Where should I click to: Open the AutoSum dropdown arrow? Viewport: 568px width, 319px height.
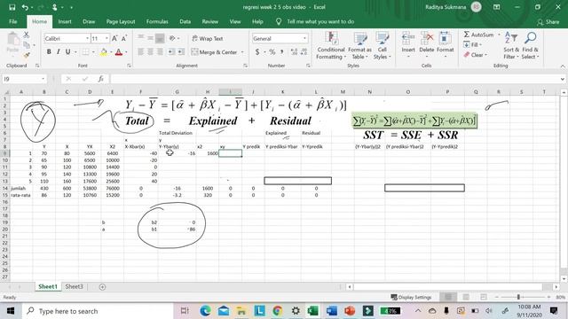pyautogui.click(x=499, y=35)
